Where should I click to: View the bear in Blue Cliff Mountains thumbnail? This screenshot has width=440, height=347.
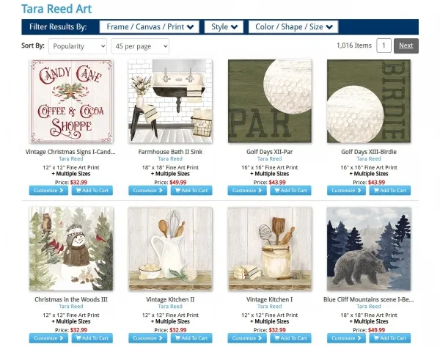[x=369, y=249]
